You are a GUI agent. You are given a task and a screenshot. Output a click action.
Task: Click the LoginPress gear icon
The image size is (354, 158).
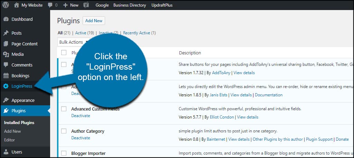[x=6, y=86]
